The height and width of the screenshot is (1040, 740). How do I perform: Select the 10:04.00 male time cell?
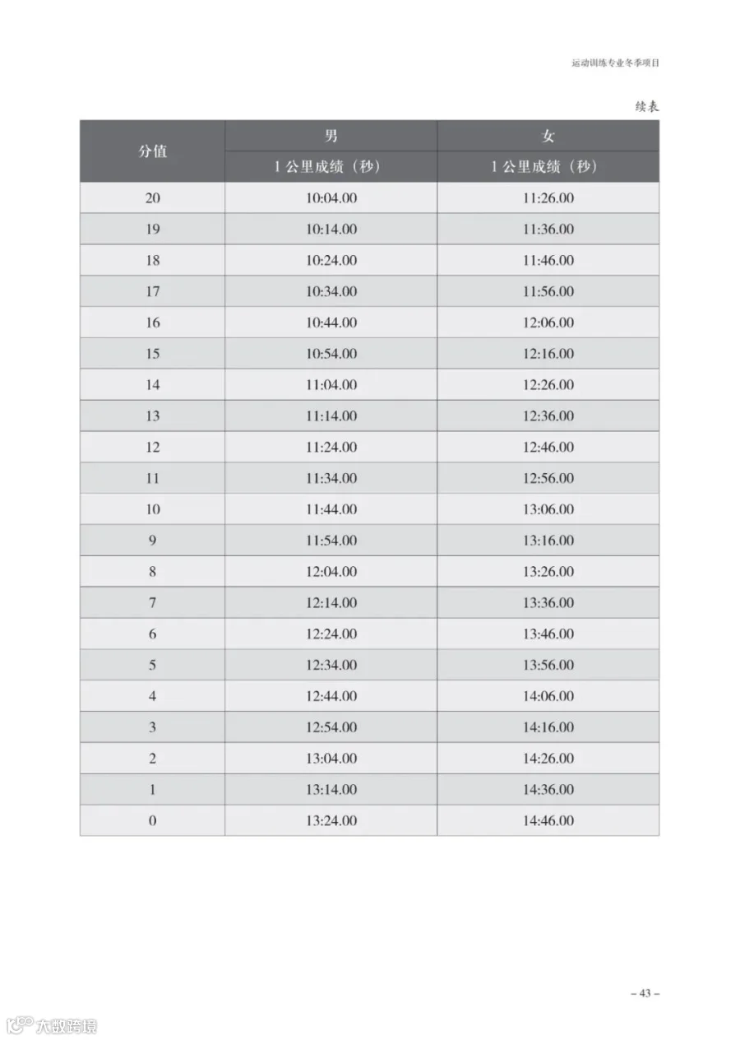coord(331,197)
